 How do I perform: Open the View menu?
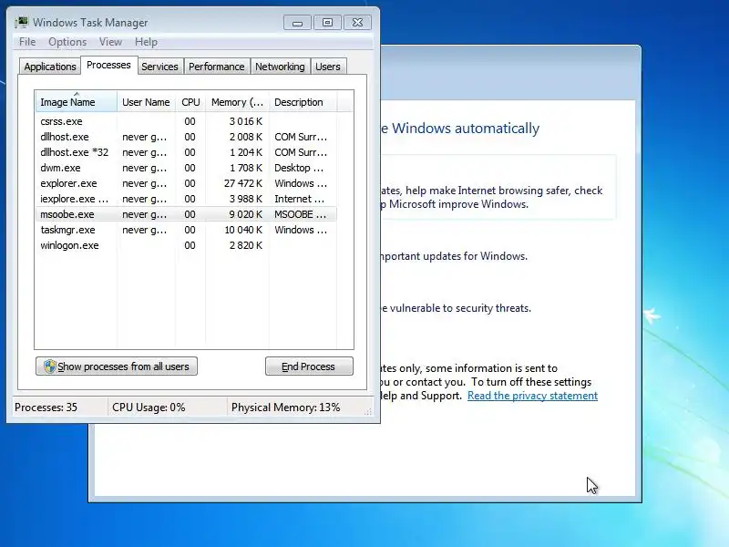point(110,42)
